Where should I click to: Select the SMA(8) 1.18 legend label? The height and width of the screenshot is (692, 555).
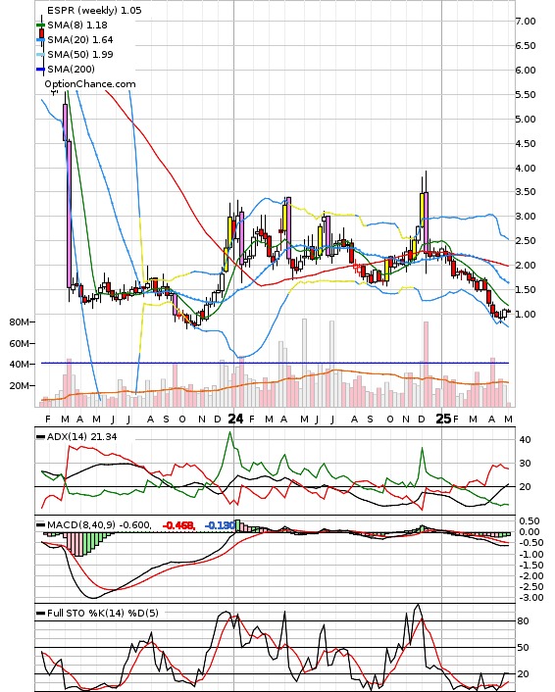[x=77, y=25]
